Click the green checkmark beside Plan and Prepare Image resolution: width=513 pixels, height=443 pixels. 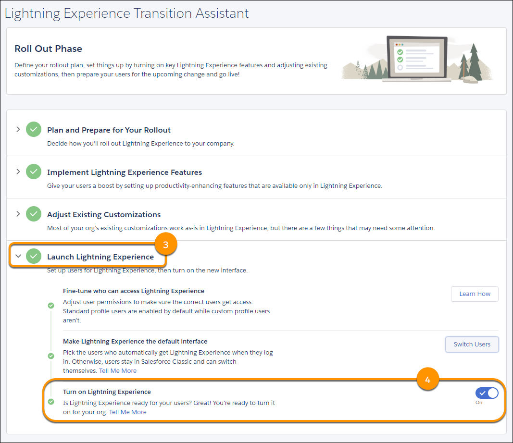[34, 129]
